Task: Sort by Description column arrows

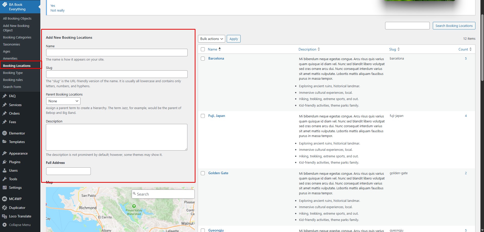Action: (319, 49)
